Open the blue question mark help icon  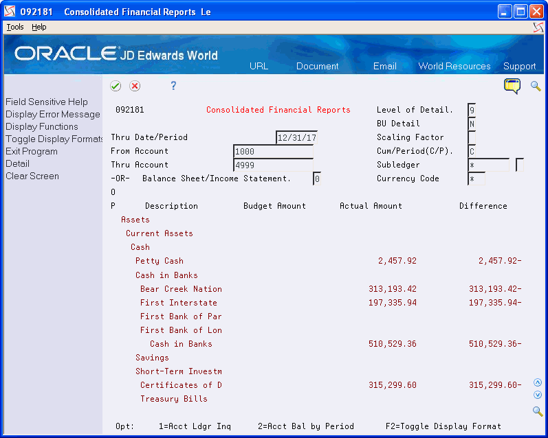(173, 86)
